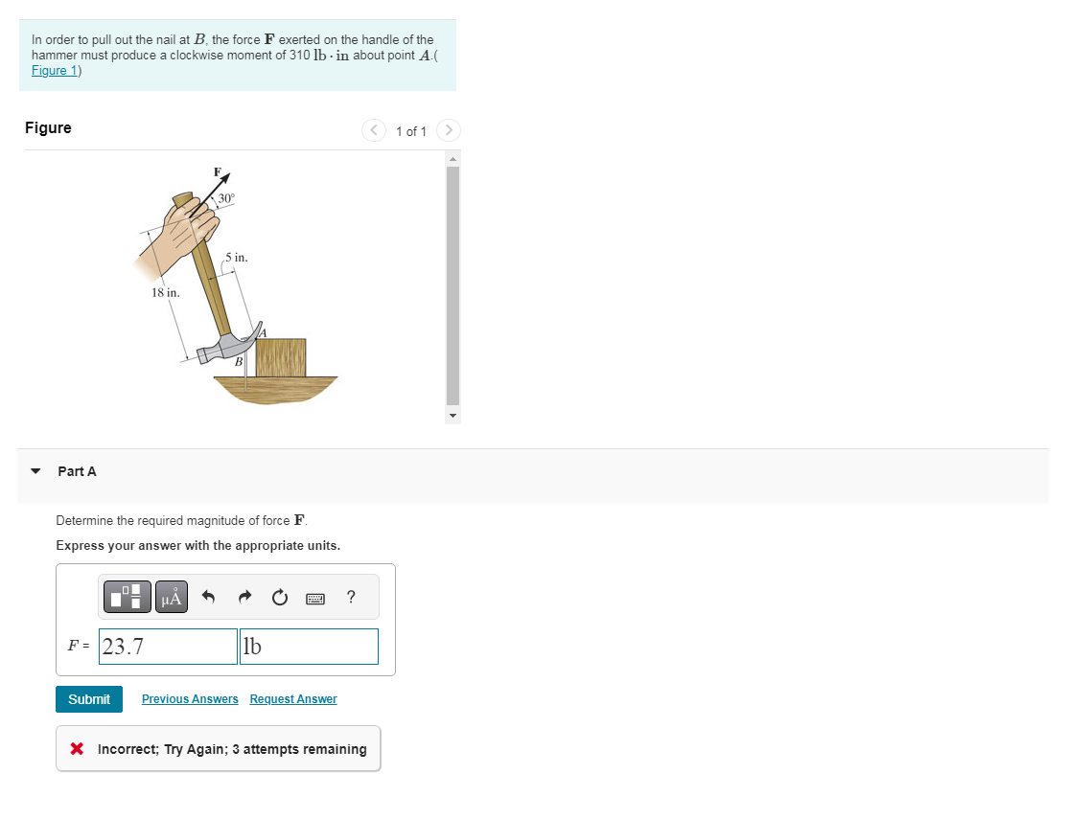Go to next figure arrow
This screenshot has height=819, width=1067.
pyautogui.click(x=449, y=130)
